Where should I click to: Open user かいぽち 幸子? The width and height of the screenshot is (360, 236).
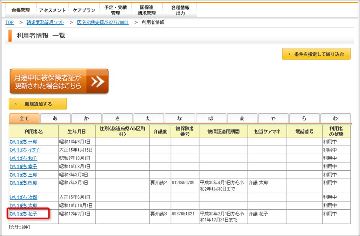23,167
